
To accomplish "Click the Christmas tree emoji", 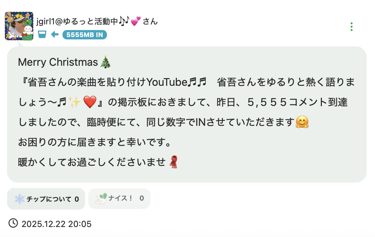I will (x=105, y=62).
